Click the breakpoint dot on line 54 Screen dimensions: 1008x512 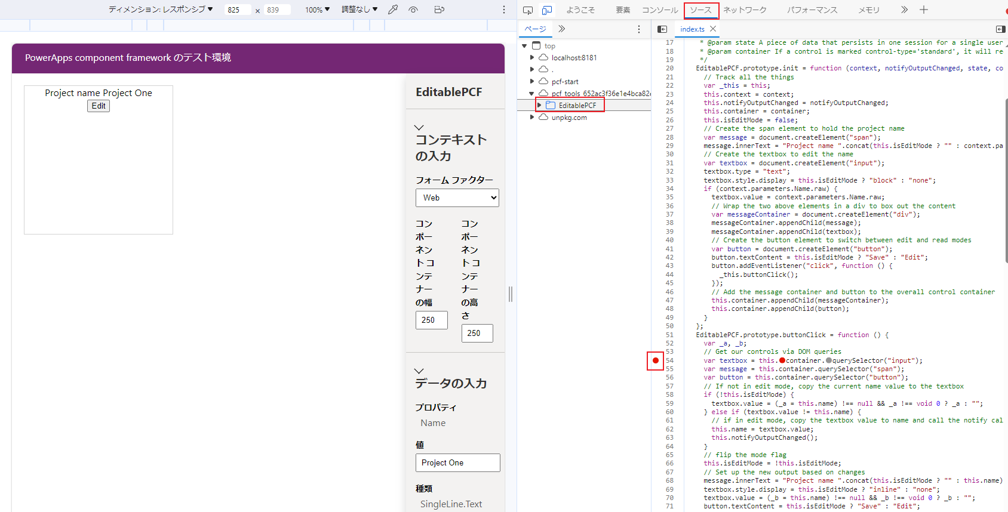[656, 360]
